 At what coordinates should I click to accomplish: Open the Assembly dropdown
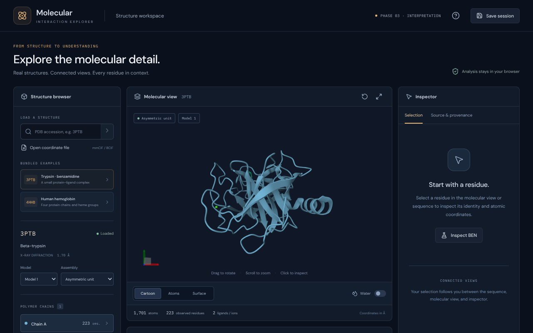click(x=87, y=279)
